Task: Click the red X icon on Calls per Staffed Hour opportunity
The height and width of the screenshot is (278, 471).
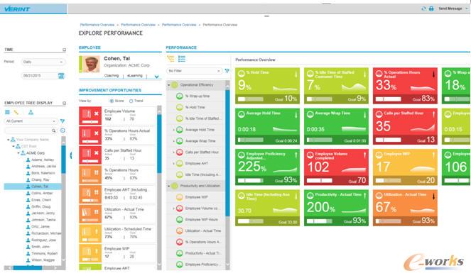Action: (97, 153)
